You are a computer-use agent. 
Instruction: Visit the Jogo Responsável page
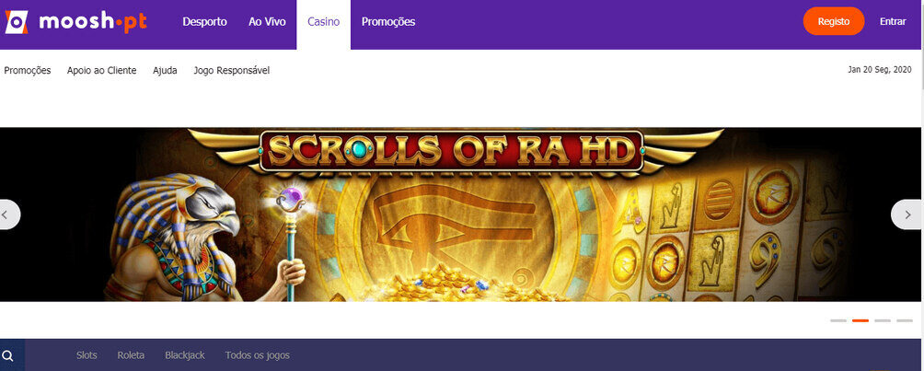coord(232,70)
